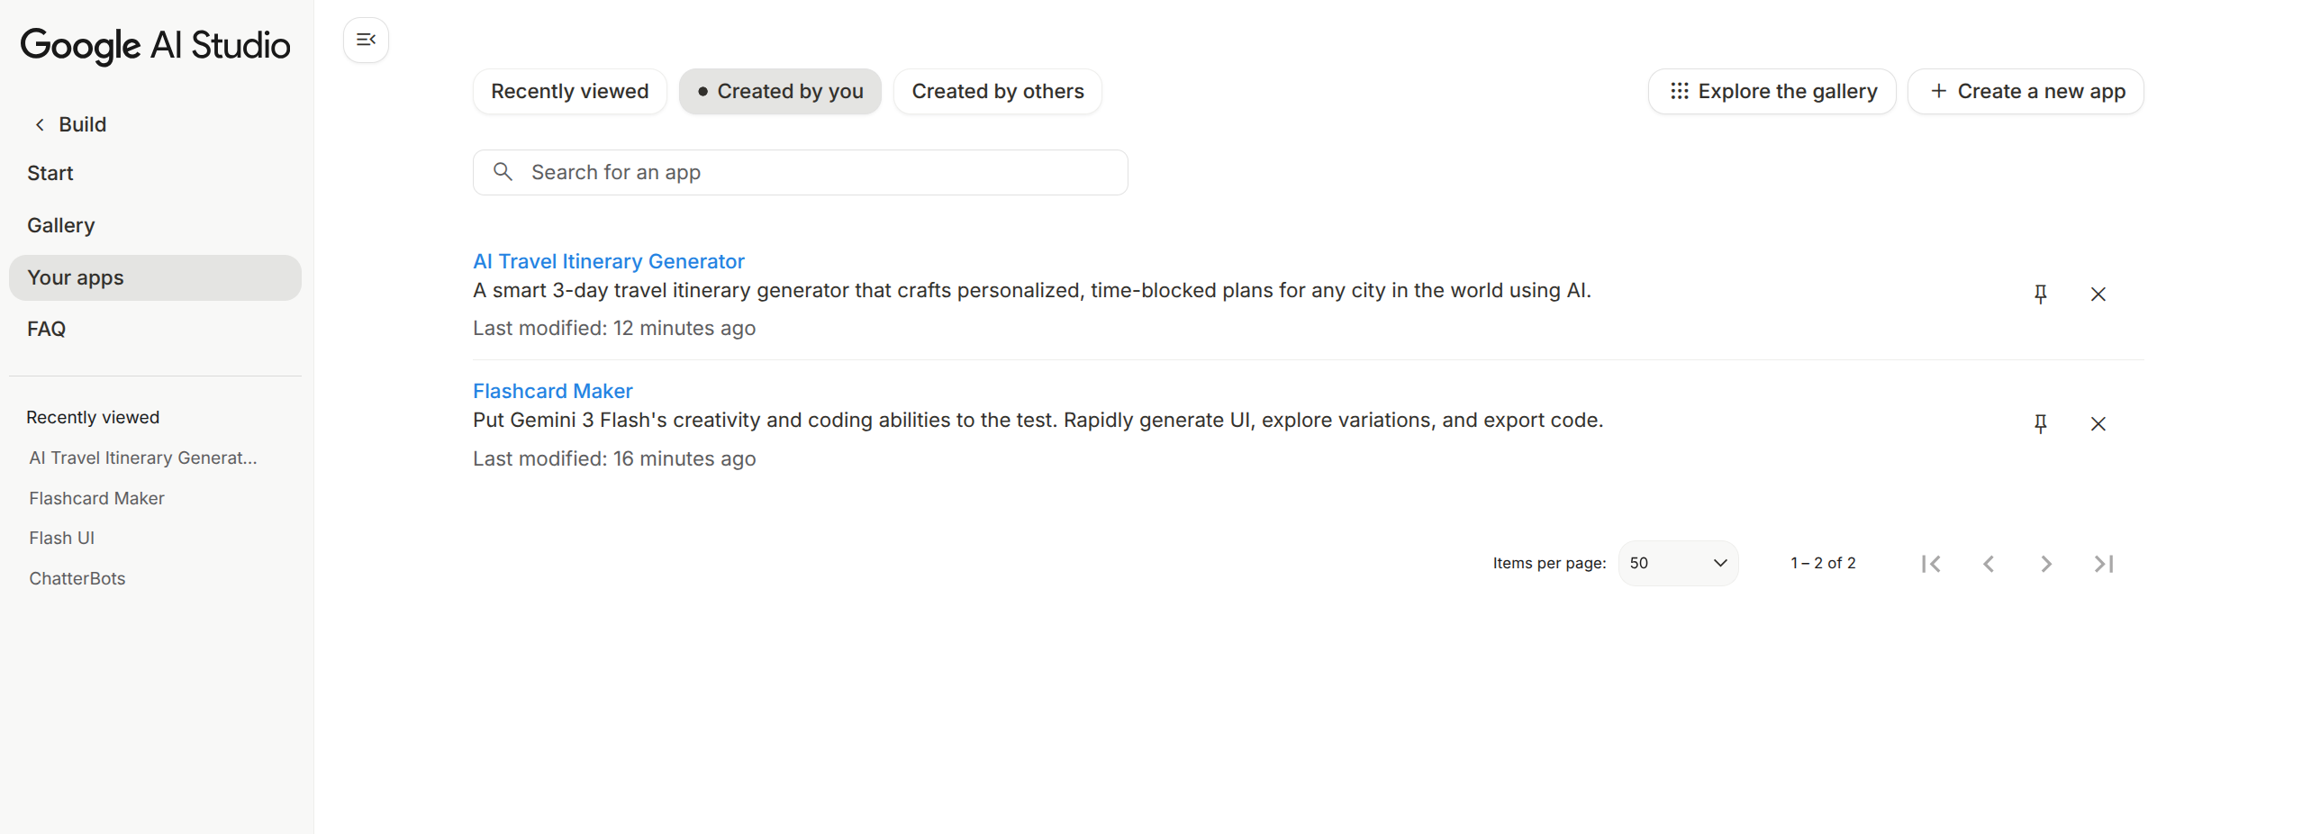This screenshot has width=2302, height=834.
Task: Open Gallery from the sidebar
Action: [60, 225]
